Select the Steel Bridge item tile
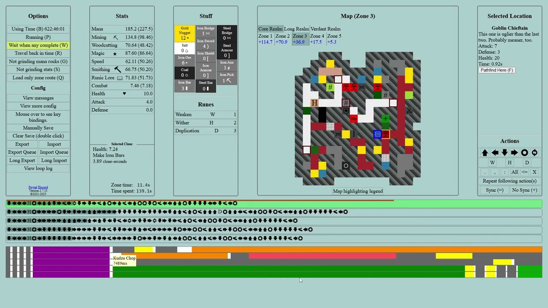The height and width of the screenshot is (308, 548). click(227, 33)
